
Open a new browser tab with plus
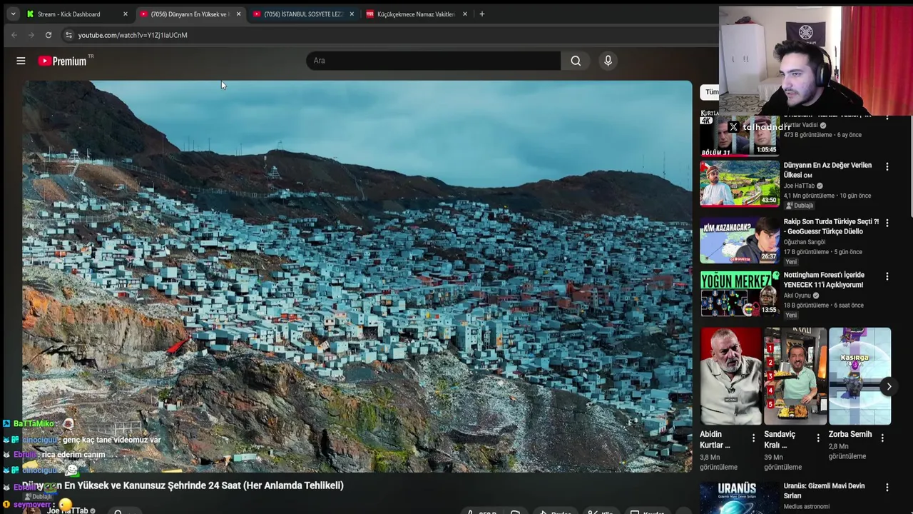point(482,14)
